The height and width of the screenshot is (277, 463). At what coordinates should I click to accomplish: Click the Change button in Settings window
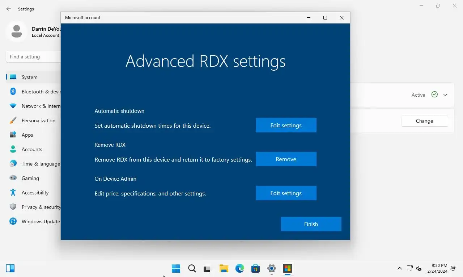point(425,121)
